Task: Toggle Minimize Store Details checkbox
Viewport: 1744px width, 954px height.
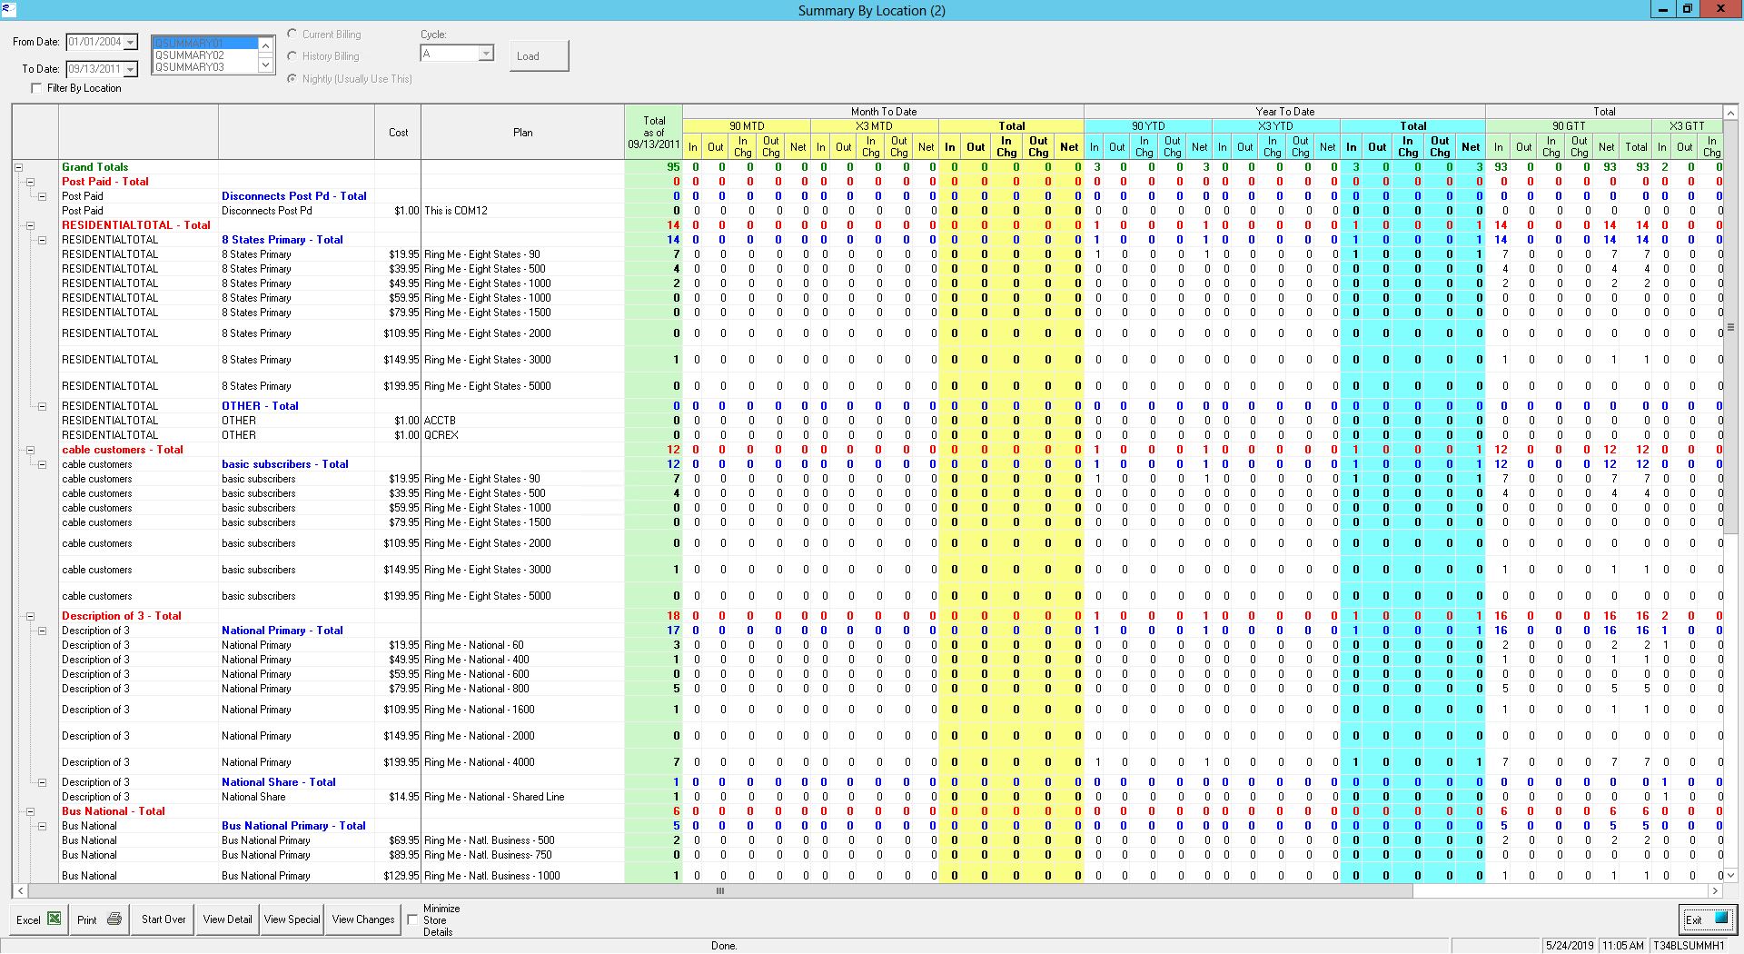Action: [412, 919]
